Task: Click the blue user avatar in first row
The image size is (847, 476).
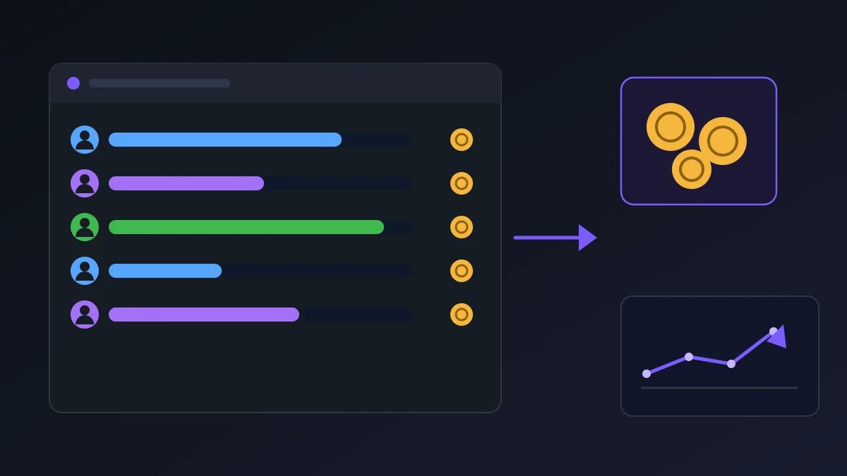Action: [85, 140]
